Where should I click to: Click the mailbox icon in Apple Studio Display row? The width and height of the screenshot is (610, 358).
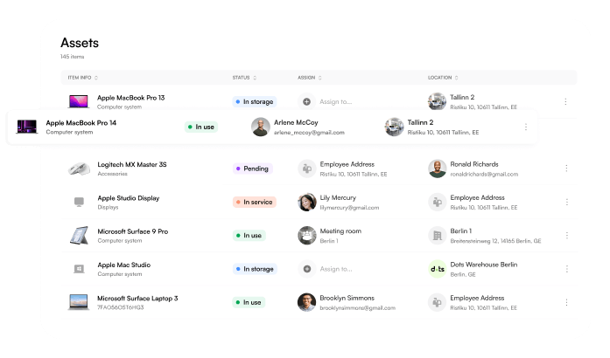(438, 202)
